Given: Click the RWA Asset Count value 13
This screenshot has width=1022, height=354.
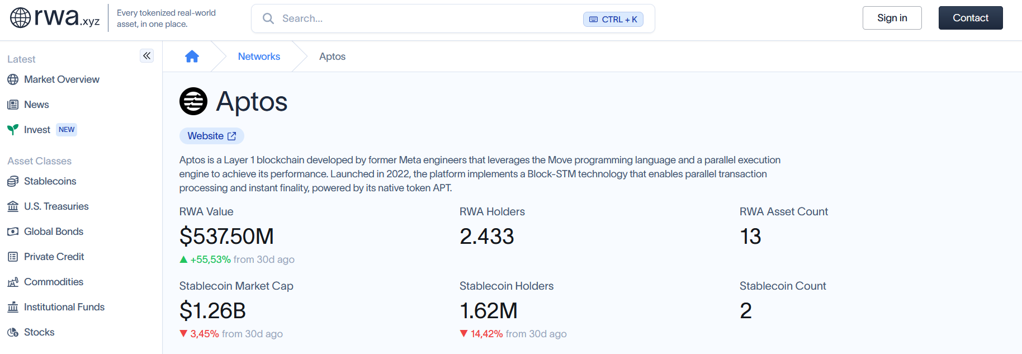Looking at the screenshot, I should [750, 236].
